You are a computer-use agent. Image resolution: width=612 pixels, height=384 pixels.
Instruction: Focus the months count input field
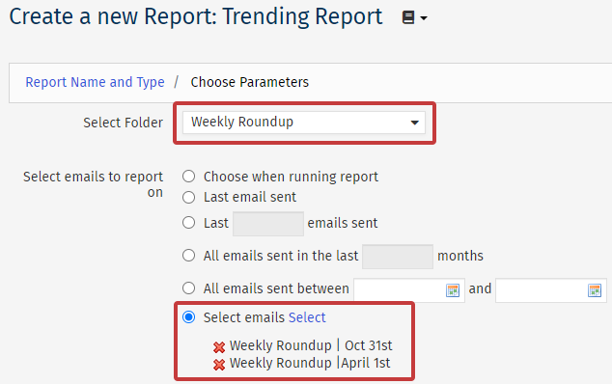398,257
